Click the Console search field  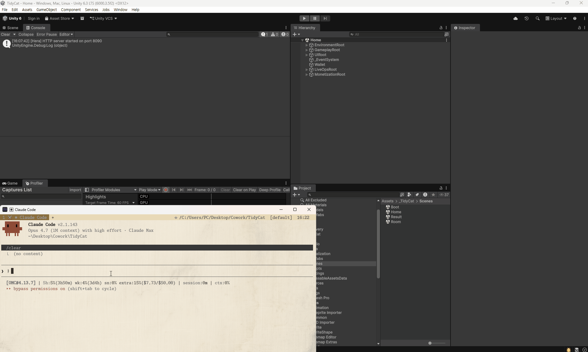[212, 35]
